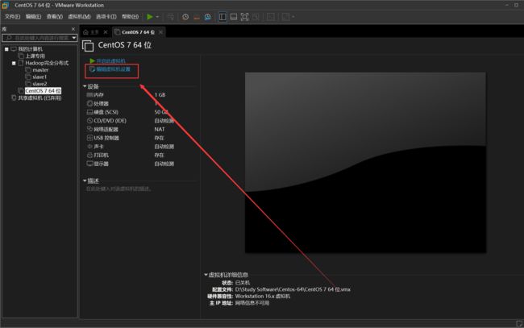
Task: Click the console view toolbar icon
Action: click(271, 17)
